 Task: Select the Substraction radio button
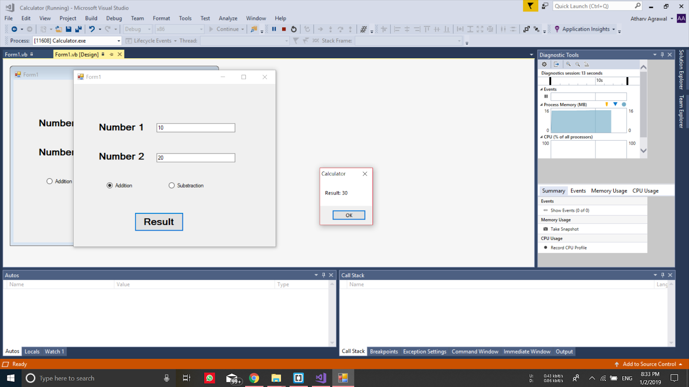point(172,185)
